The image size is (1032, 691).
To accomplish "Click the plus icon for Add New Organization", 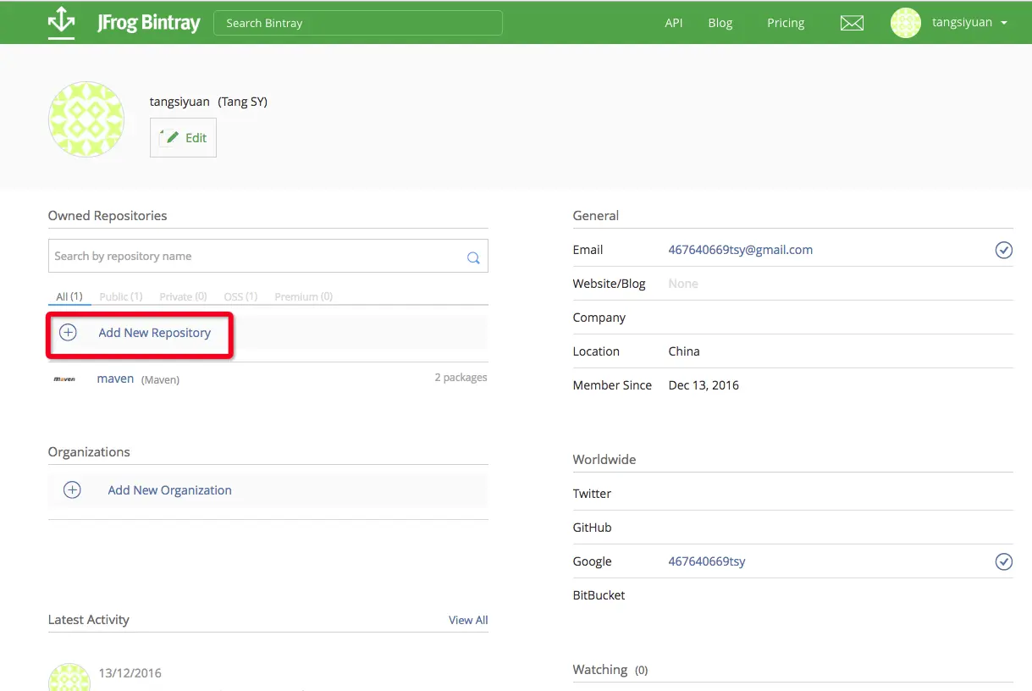I will (x=72, y=490).
